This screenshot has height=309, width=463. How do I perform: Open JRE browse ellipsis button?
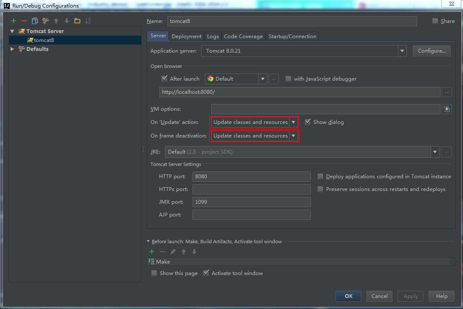click(x=446, y=152)
